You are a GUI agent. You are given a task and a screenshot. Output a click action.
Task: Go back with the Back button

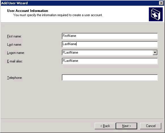(105, 126)
